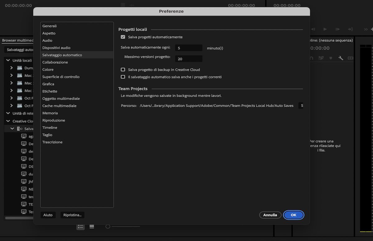The height and width of the screenshot is (241, 373).
Task: Click the audio meter on the right
Action: 366,138
